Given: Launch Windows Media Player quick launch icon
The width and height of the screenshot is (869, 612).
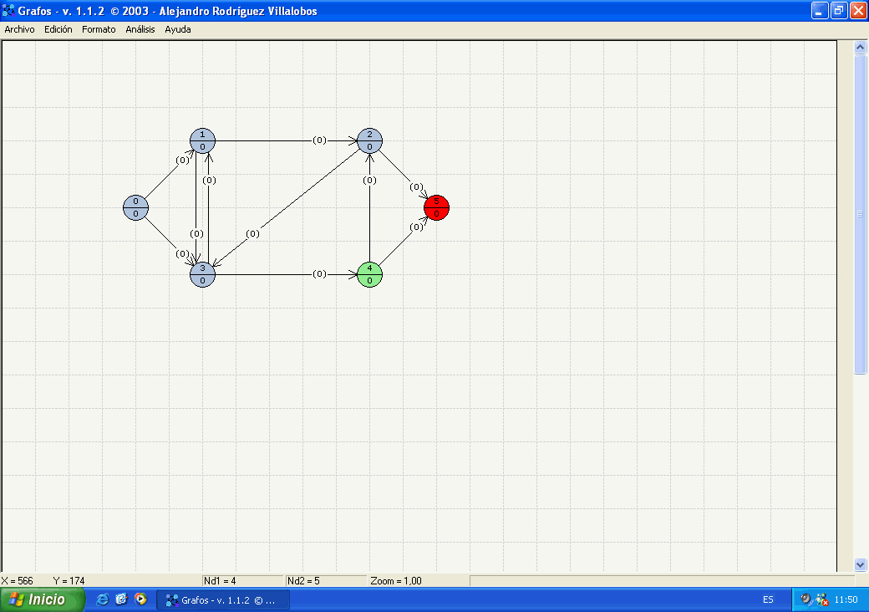Looking at the screenshot, I should (x=140, y=599).
